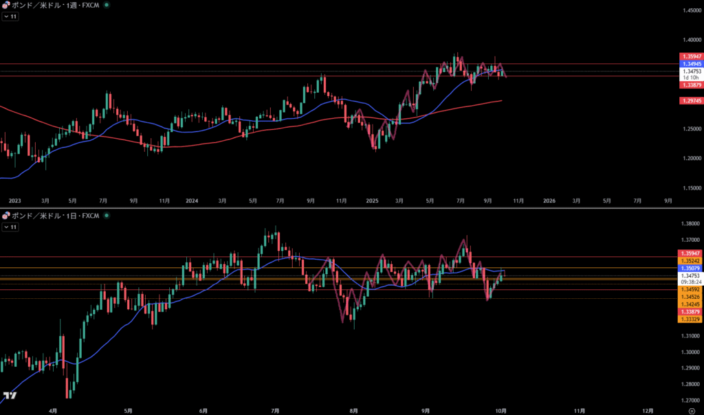The height and width of the screenshot is (415, 704).
Task: Click the currency flag icon on weekly chart
Action: click(6, 5)
